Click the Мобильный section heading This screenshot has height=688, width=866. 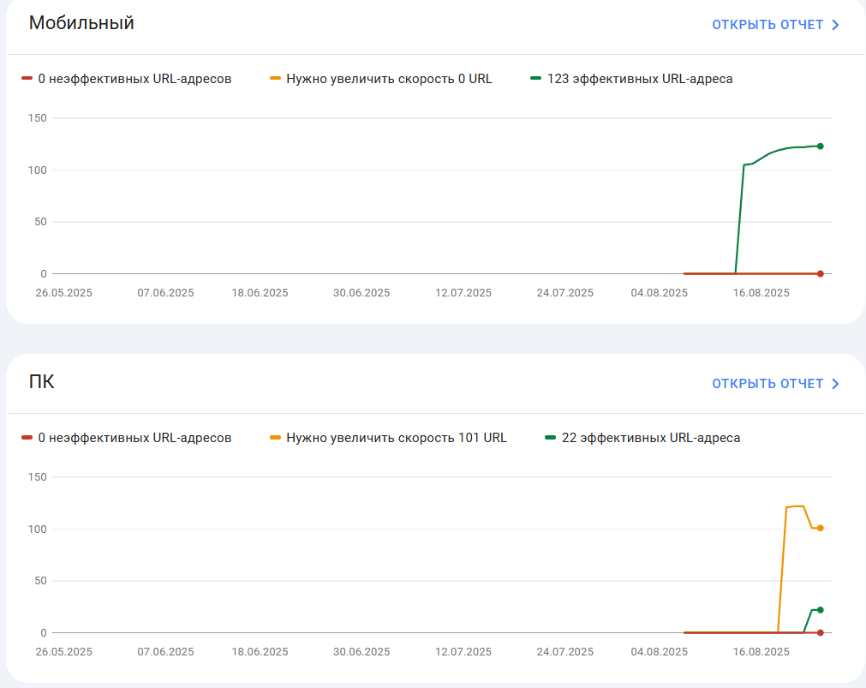81,23
